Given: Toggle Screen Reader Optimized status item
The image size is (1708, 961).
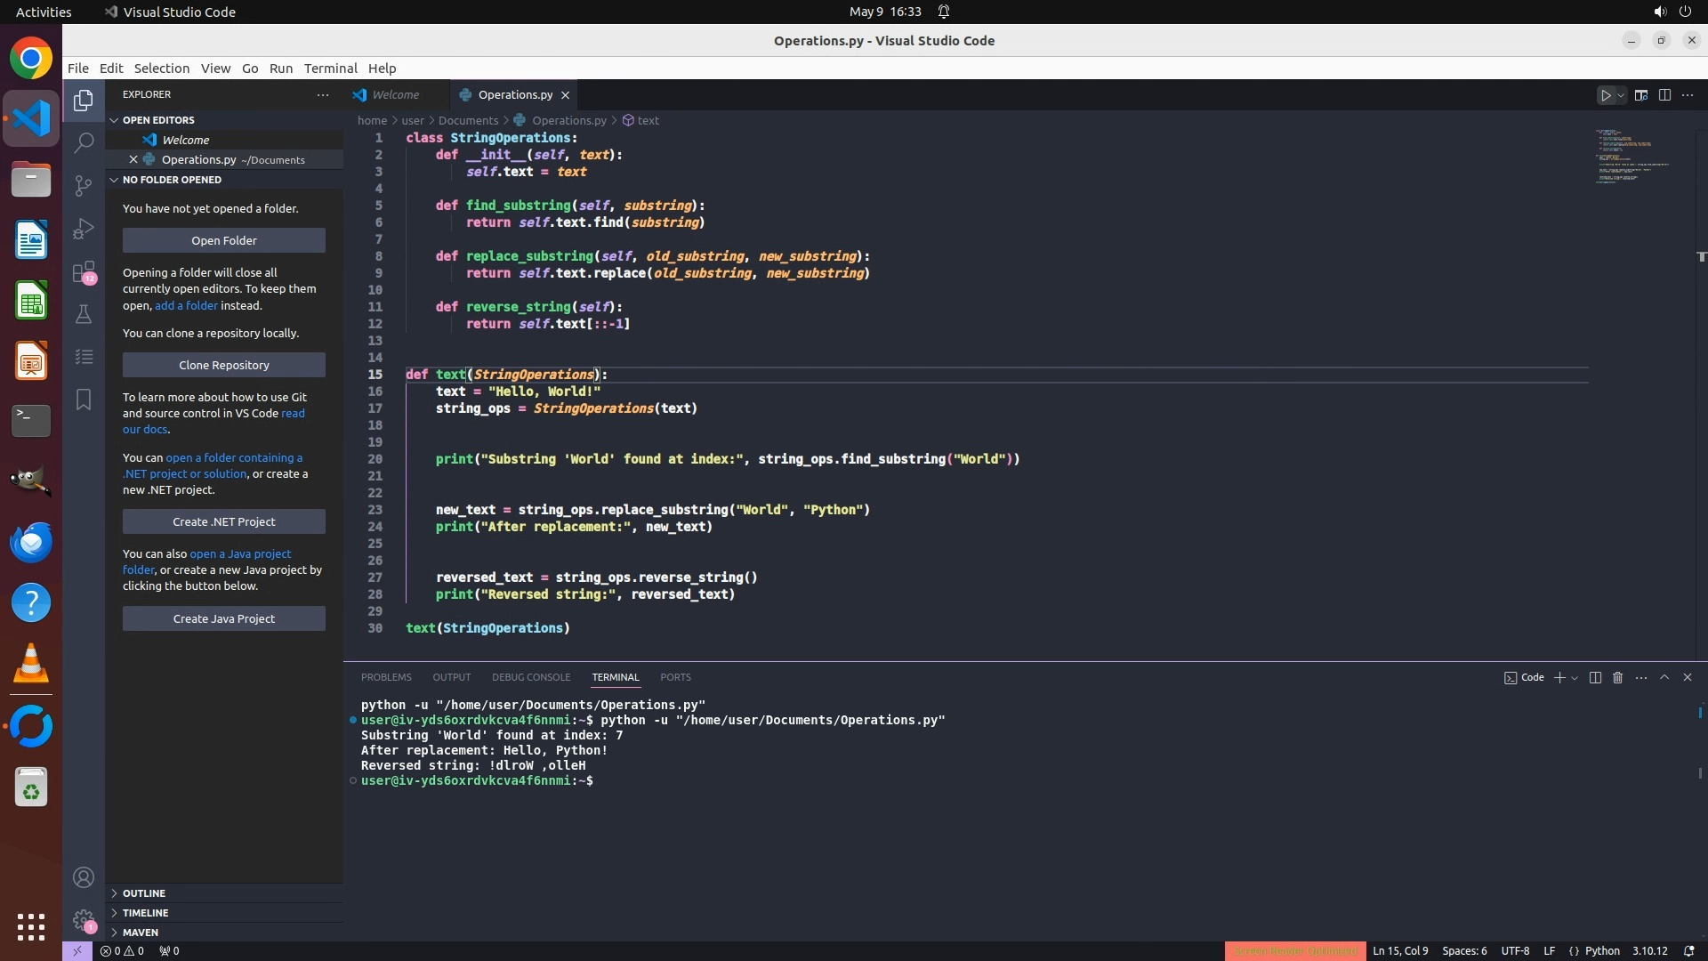Looking at the screenshot, I should (1294, 951).
